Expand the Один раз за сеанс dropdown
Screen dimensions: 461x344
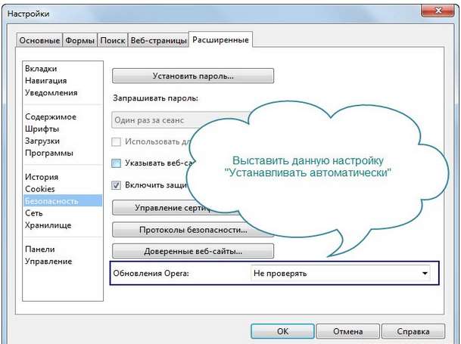coord(182,120)
